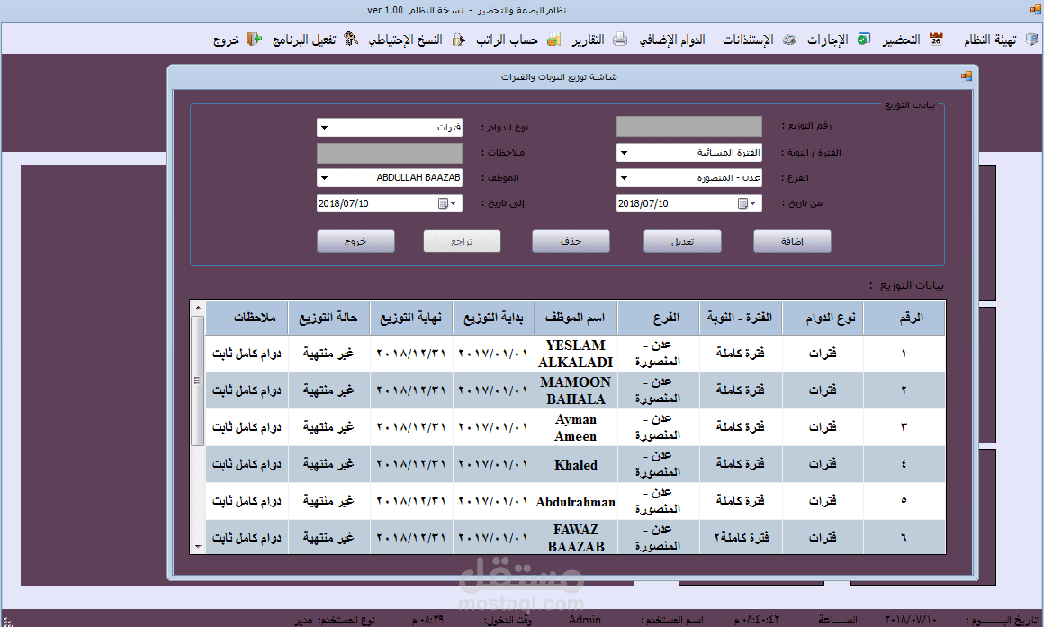Click نوع الدوام column header
Screen dimensions: 1044x627
tap(823, 318)
